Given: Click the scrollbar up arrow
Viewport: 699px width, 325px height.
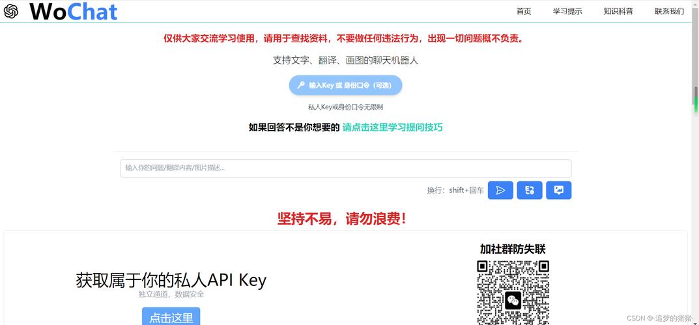Looking at the screenshot, I should tap(696, 3).
